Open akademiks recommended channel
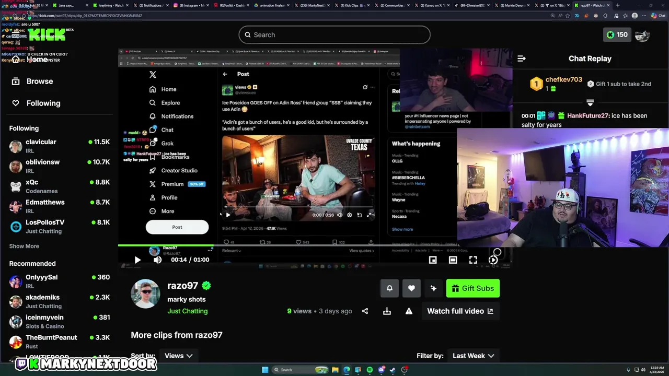Screen dimensions: 669x376 [x=60, y=301]
